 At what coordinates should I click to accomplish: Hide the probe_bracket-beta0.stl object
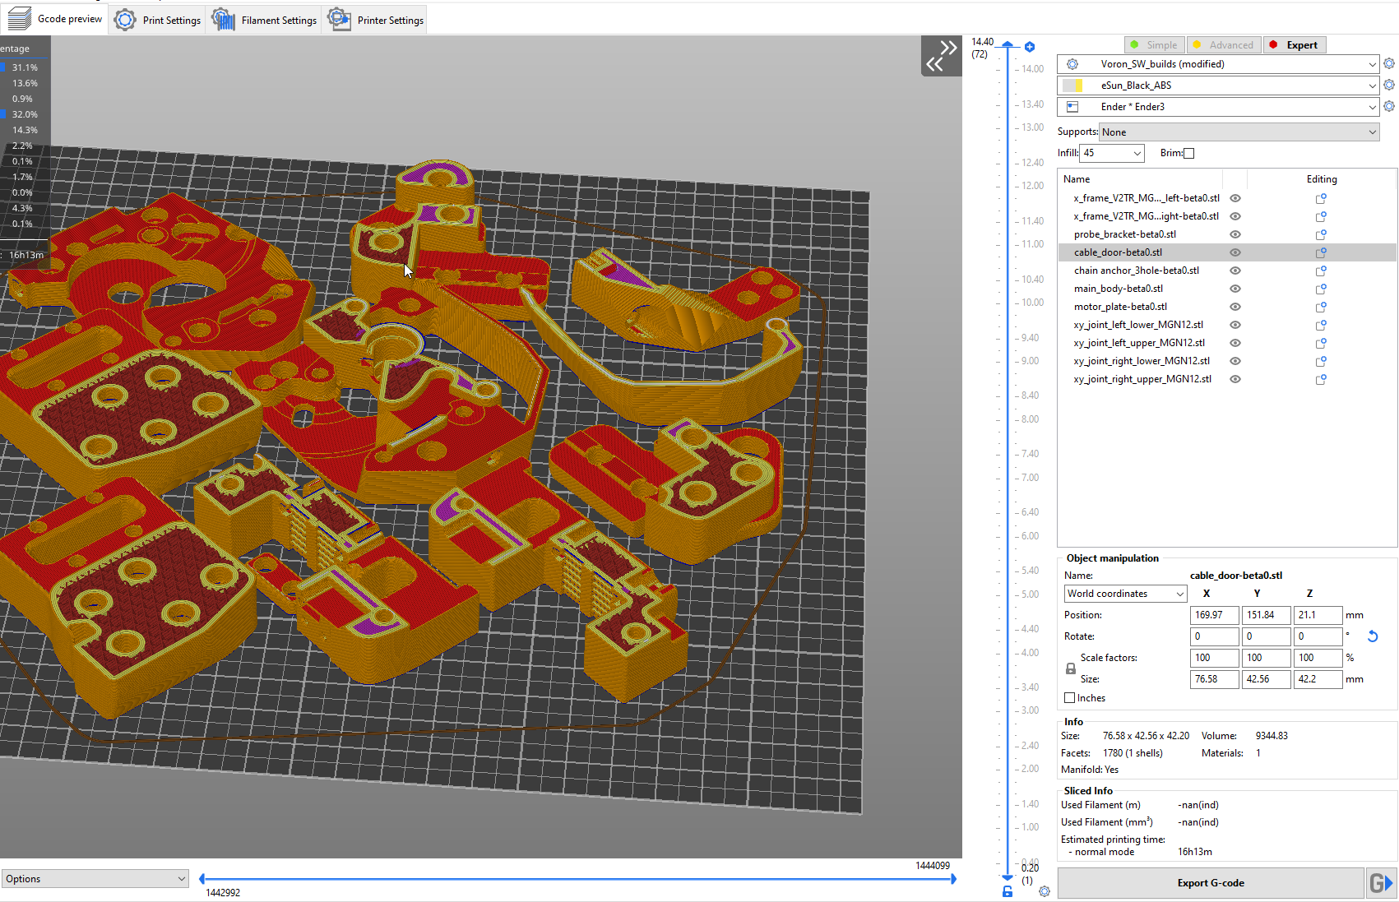[x=1235, y=234]
